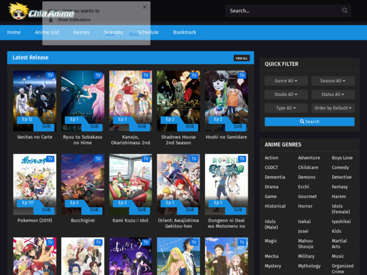Click the Chia Anime logo

pos(41,12)
